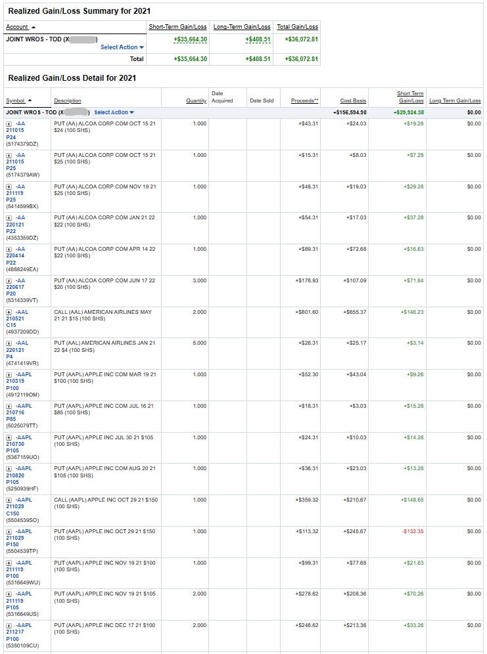This screenshot has width=487, height=654.
Task: Click long-term gain +$408.51 in account row
Action: tap(258, 39)
